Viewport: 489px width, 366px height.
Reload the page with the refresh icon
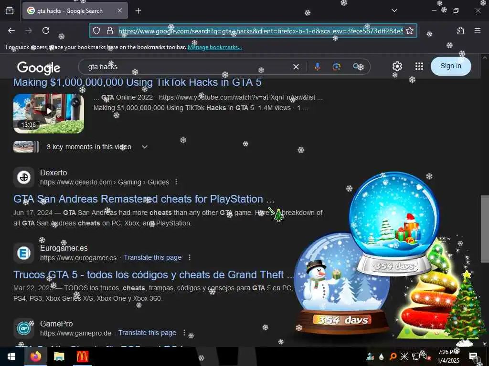tap(46, 30)
